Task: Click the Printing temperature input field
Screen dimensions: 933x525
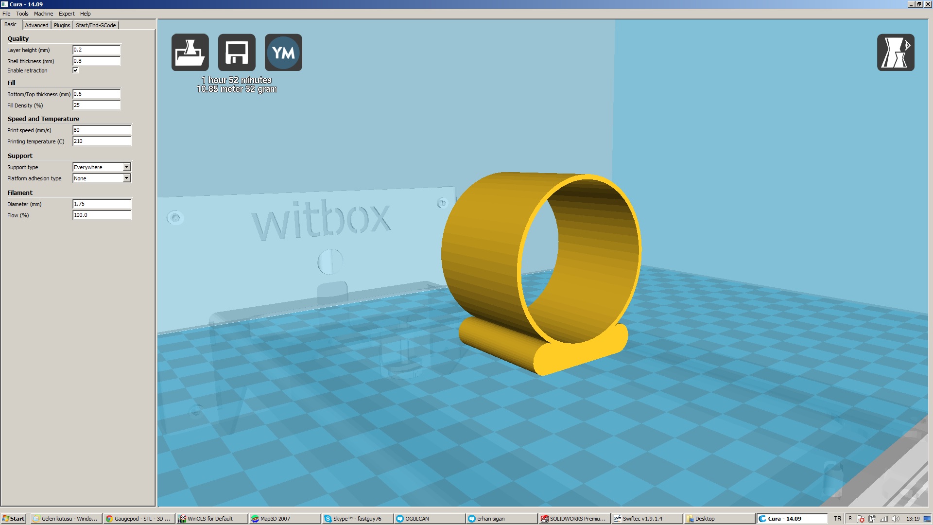Action: pos(102,141)
